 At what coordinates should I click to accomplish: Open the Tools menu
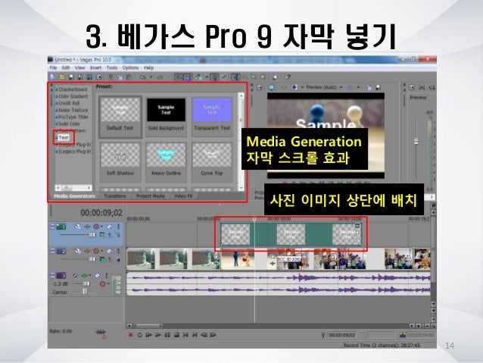[x=112, y=67]
